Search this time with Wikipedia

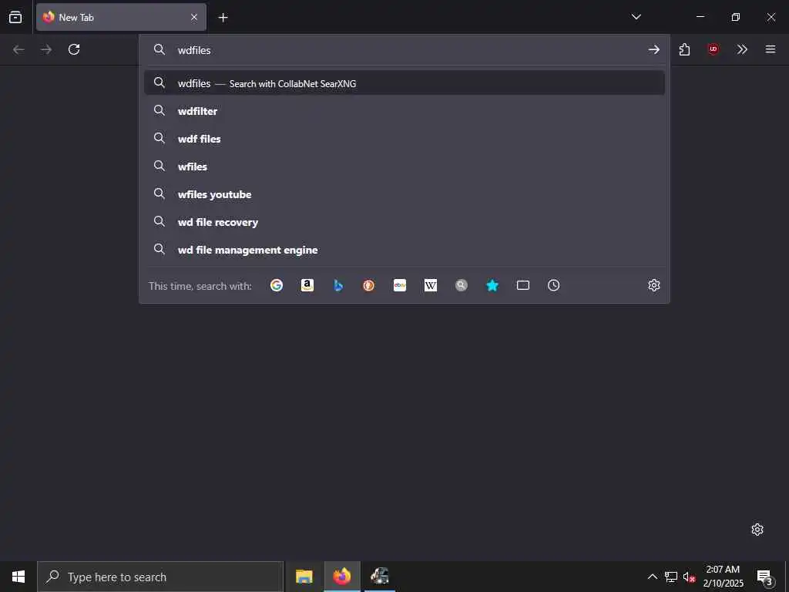tap(430, 285)
